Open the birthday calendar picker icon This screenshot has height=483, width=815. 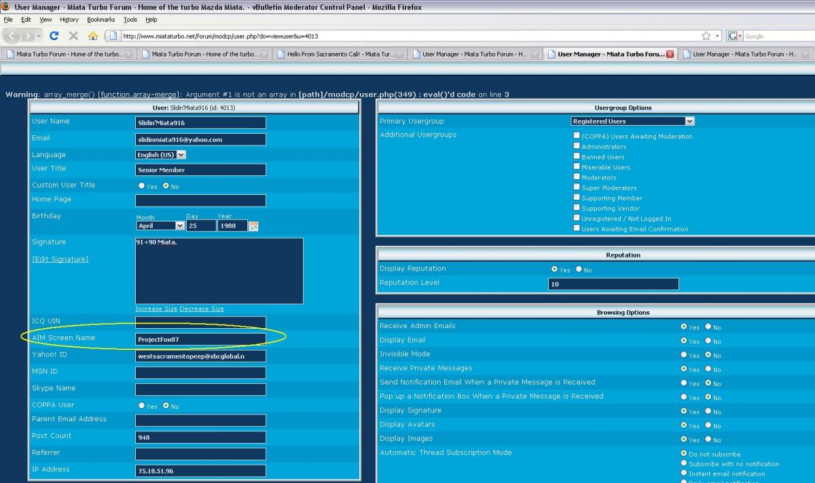(253, 226)
